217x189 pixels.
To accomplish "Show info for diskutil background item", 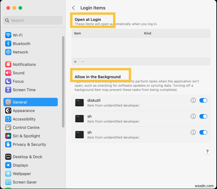I will [193, 100].
